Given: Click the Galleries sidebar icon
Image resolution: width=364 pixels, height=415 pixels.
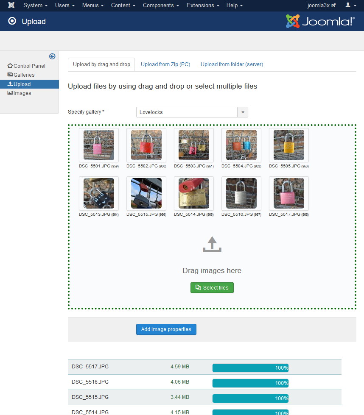Looking at the screenshot, I should point(10,75).
